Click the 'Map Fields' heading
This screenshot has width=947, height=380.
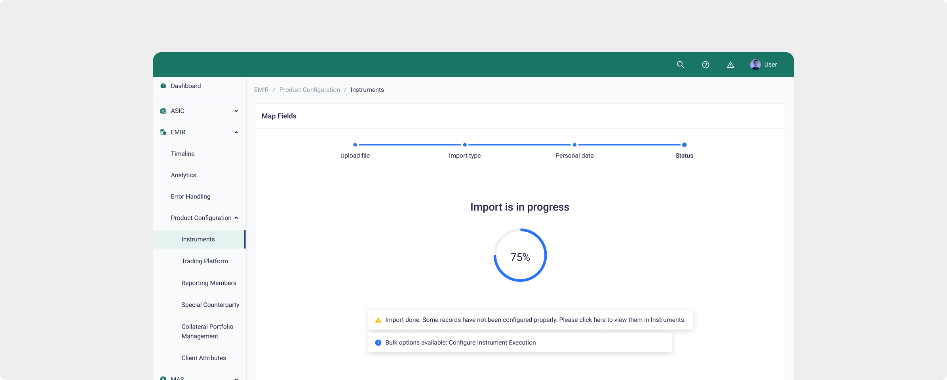[x=279, y=116]
